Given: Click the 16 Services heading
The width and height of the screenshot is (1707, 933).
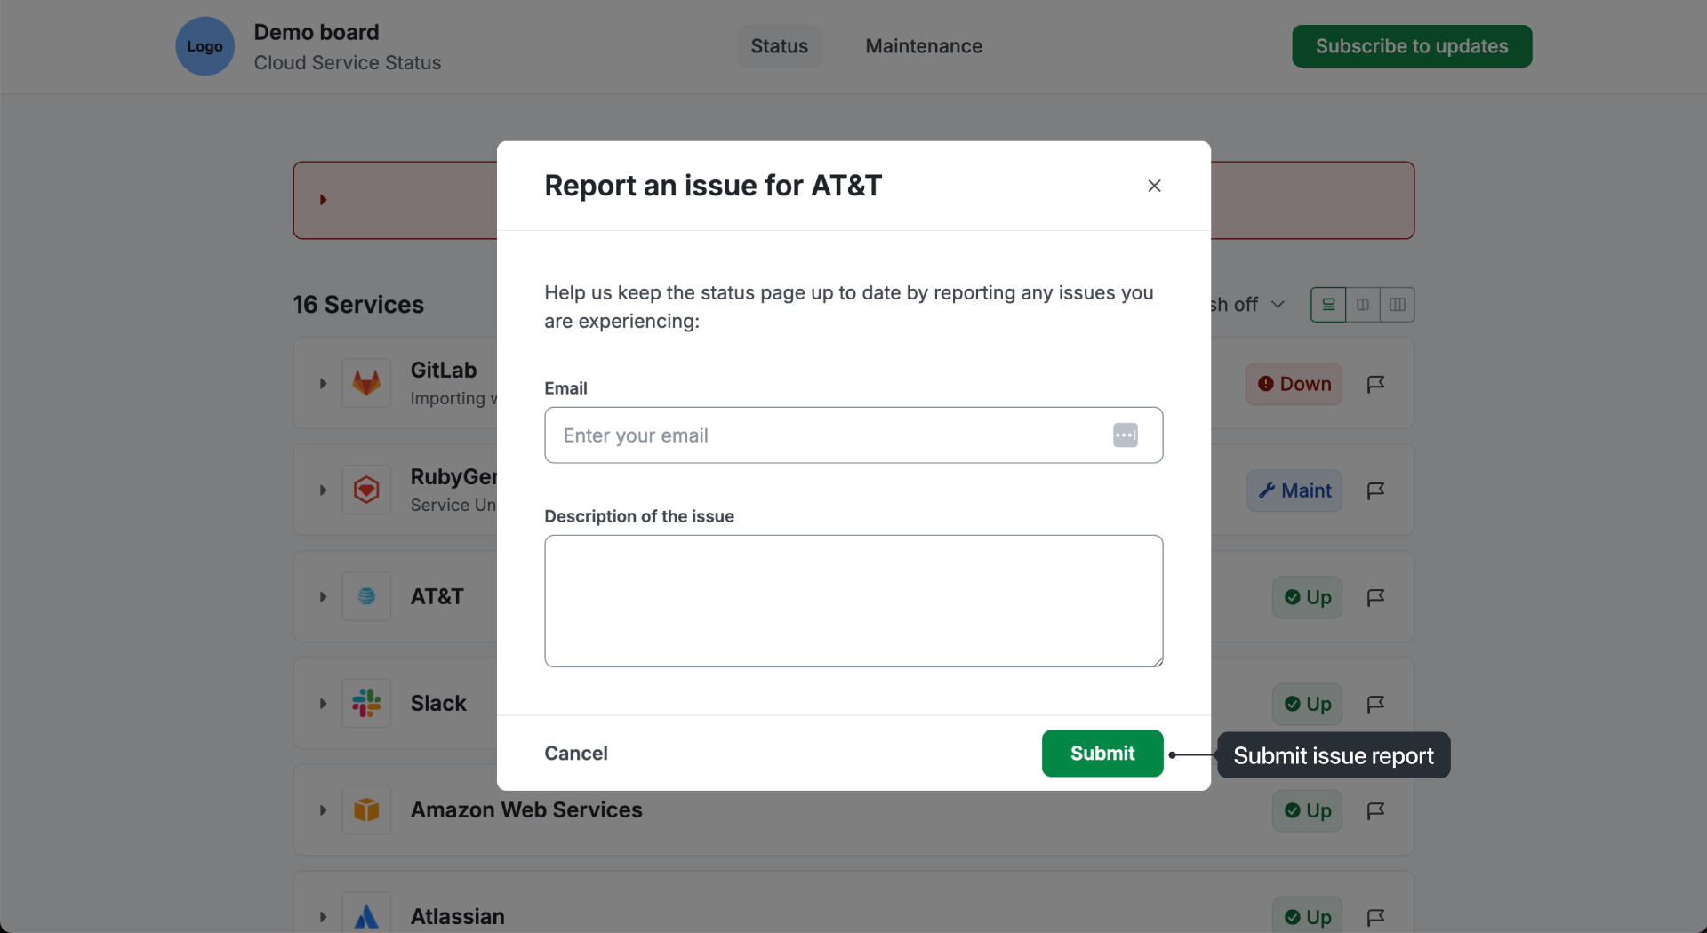Looking at the screenshot, I should (x=358, y=305).
